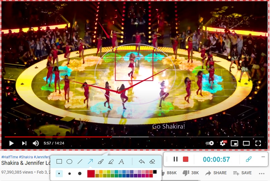This screenshot has width=270, height=181.
Task: Skip to the next video
Action: point(24,143)
